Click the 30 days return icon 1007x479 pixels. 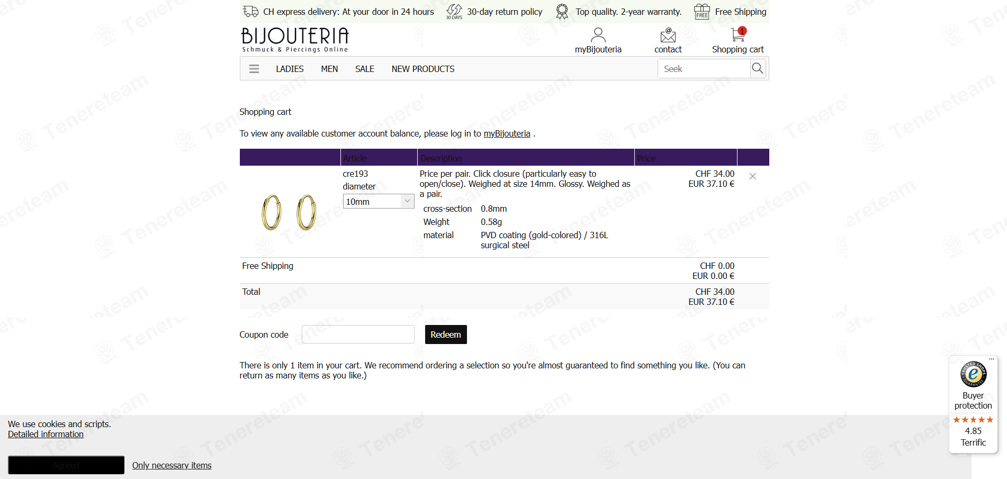coord(454,11)
